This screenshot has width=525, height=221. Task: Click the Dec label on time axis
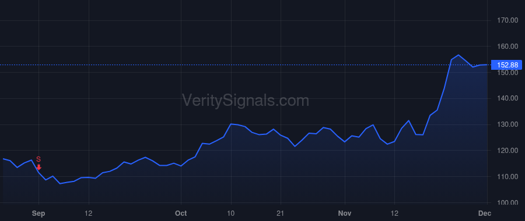point(485,213)
